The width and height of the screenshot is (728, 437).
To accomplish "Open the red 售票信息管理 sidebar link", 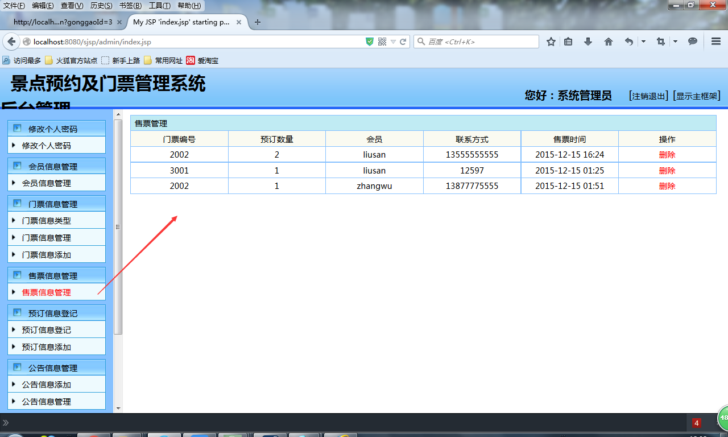I will (x=47, y=292).
